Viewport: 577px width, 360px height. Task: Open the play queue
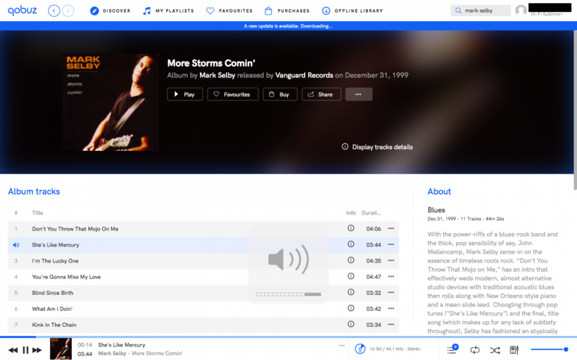[452, 349]
